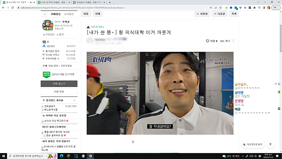Open the comment bubble icon
Viewport: 282px width, 159px height.
[x=208, y=41]
